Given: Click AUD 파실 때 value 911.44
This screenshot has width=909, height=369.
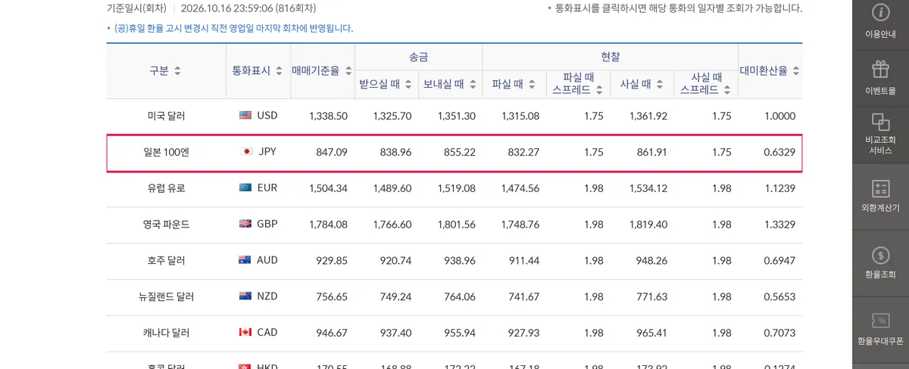Looking at the screenshot, I should (x=524, y=261).
